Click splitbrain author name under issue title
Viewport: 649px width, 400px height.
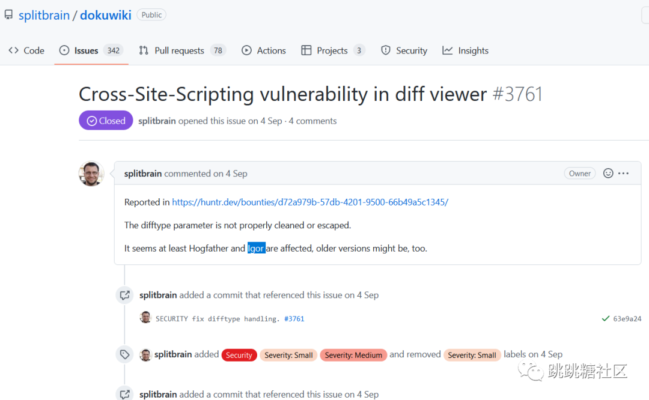(157, 121)
